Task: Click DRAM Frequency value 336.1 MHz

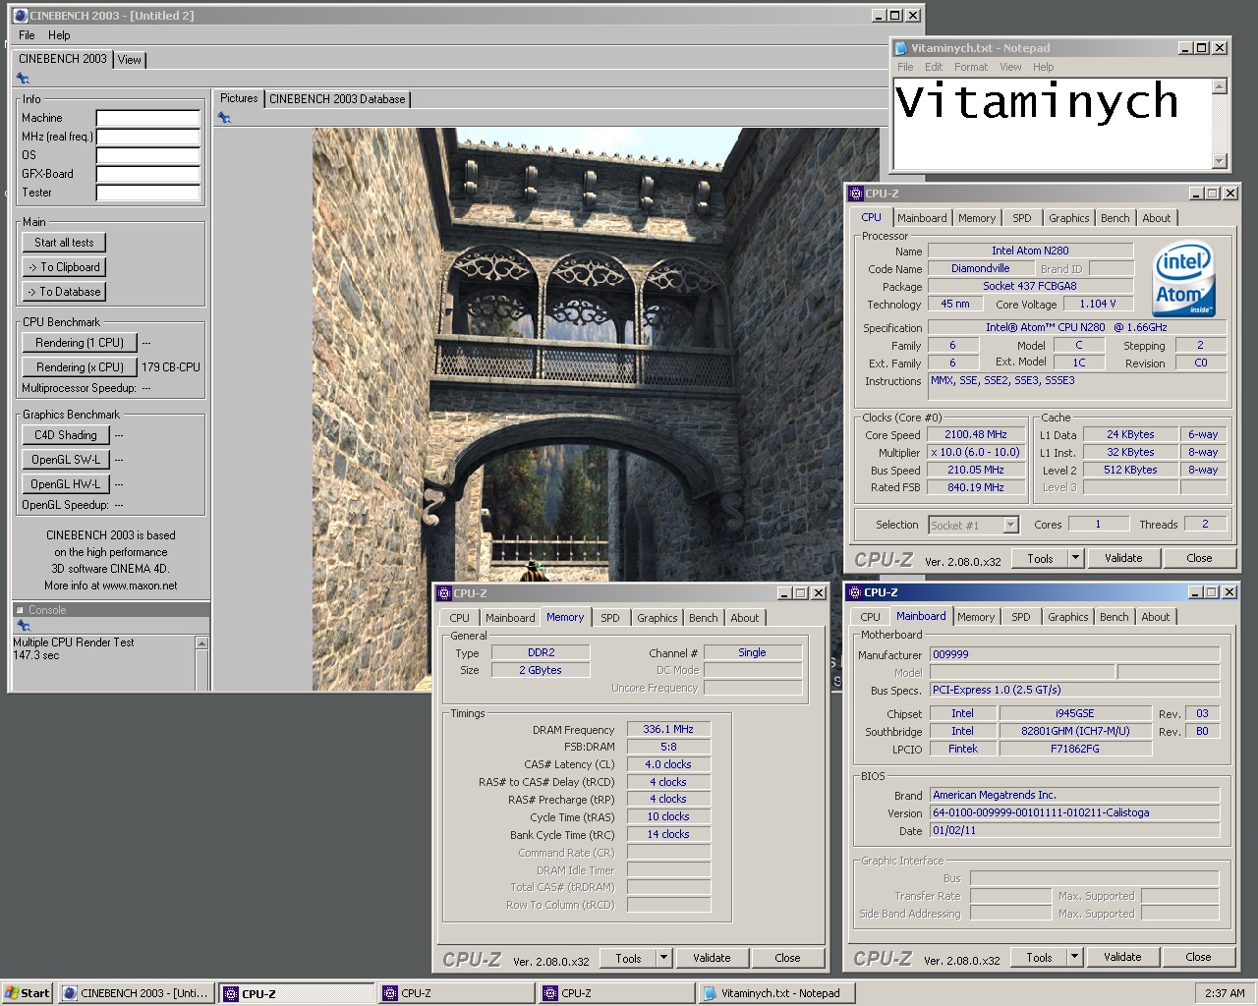Action: tap(668, 730)
